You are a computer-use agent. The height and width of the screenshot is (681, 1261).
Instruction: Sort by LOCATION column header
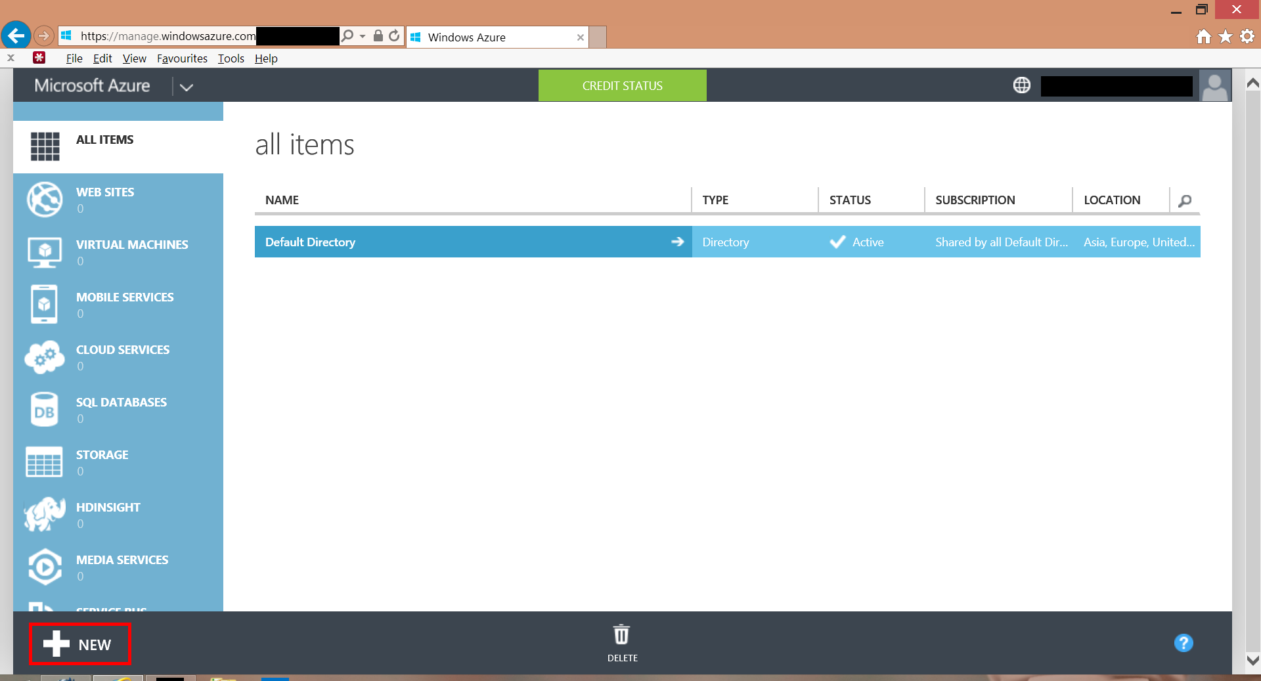(1112, 200)
